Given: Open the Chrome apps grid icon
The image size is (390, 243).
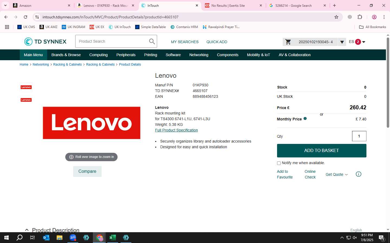Looking at the screenshot, I should click(x=7, y=27).
